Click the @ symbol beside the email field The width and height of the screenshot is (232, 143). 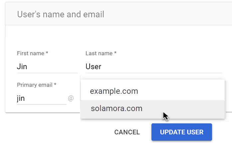(71, 98)
